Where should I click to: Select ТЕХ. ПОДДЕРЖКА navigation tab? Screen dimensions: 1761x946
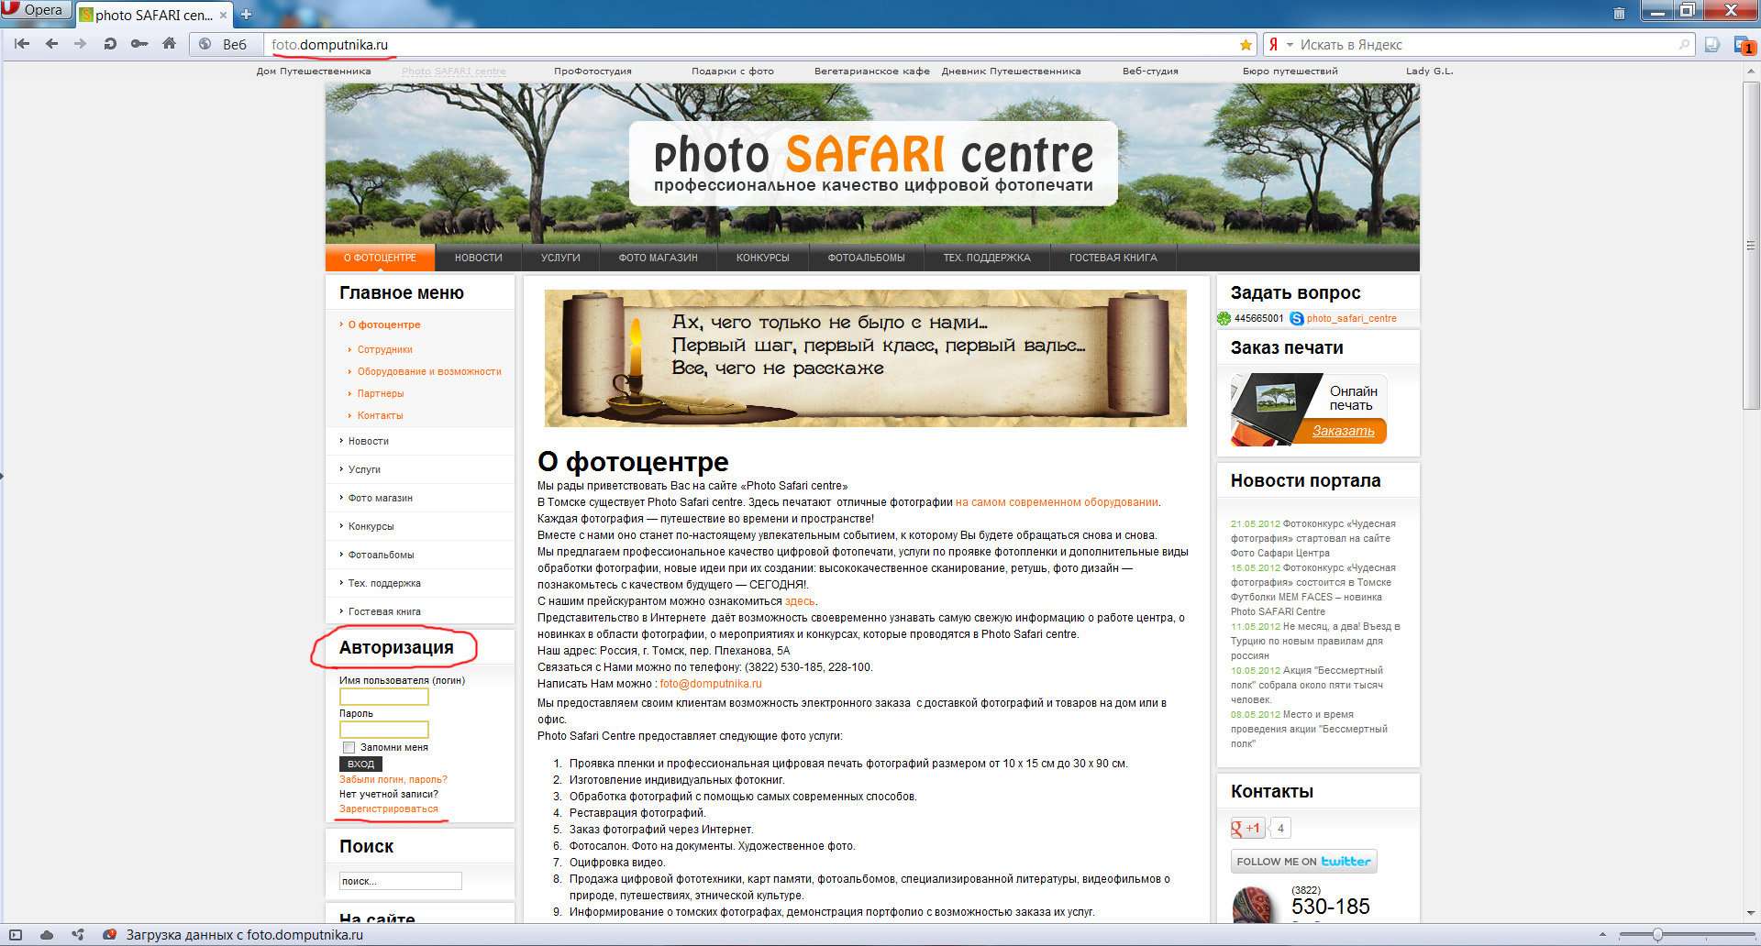coord(987,258)
